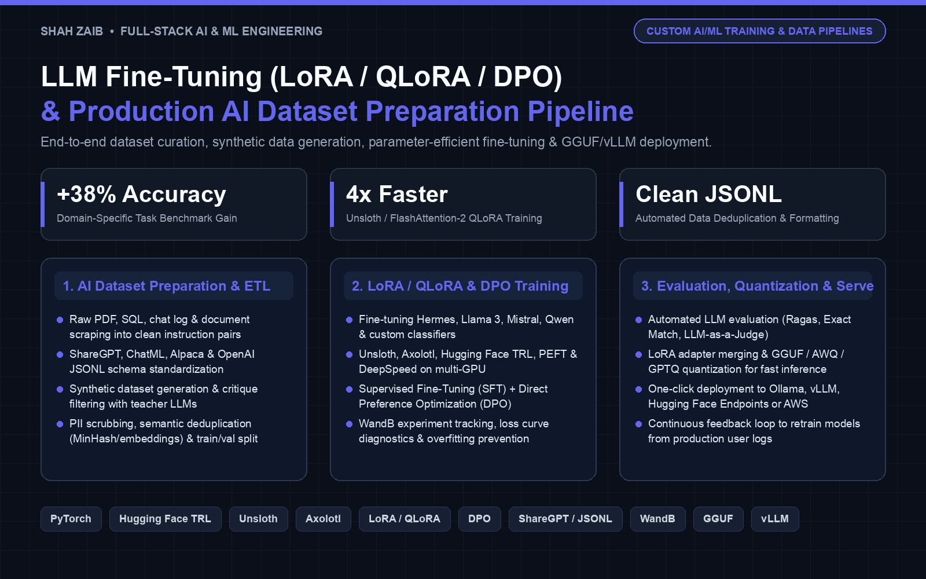Click the 'LLM Fine-Tuning (LoRA / QLoRA / DPO)' title
The width and height of the screenshot is (926, 579).
(x=302, y=77)
